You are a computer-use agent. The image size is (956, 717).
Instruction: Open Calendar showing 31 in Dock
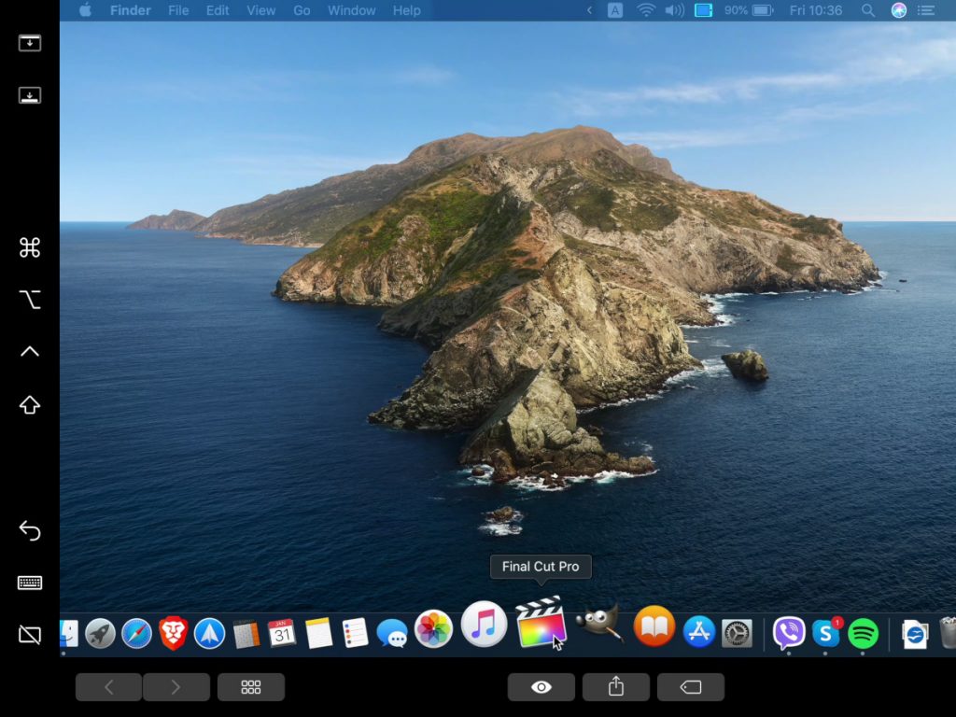[x=282, y=634]
